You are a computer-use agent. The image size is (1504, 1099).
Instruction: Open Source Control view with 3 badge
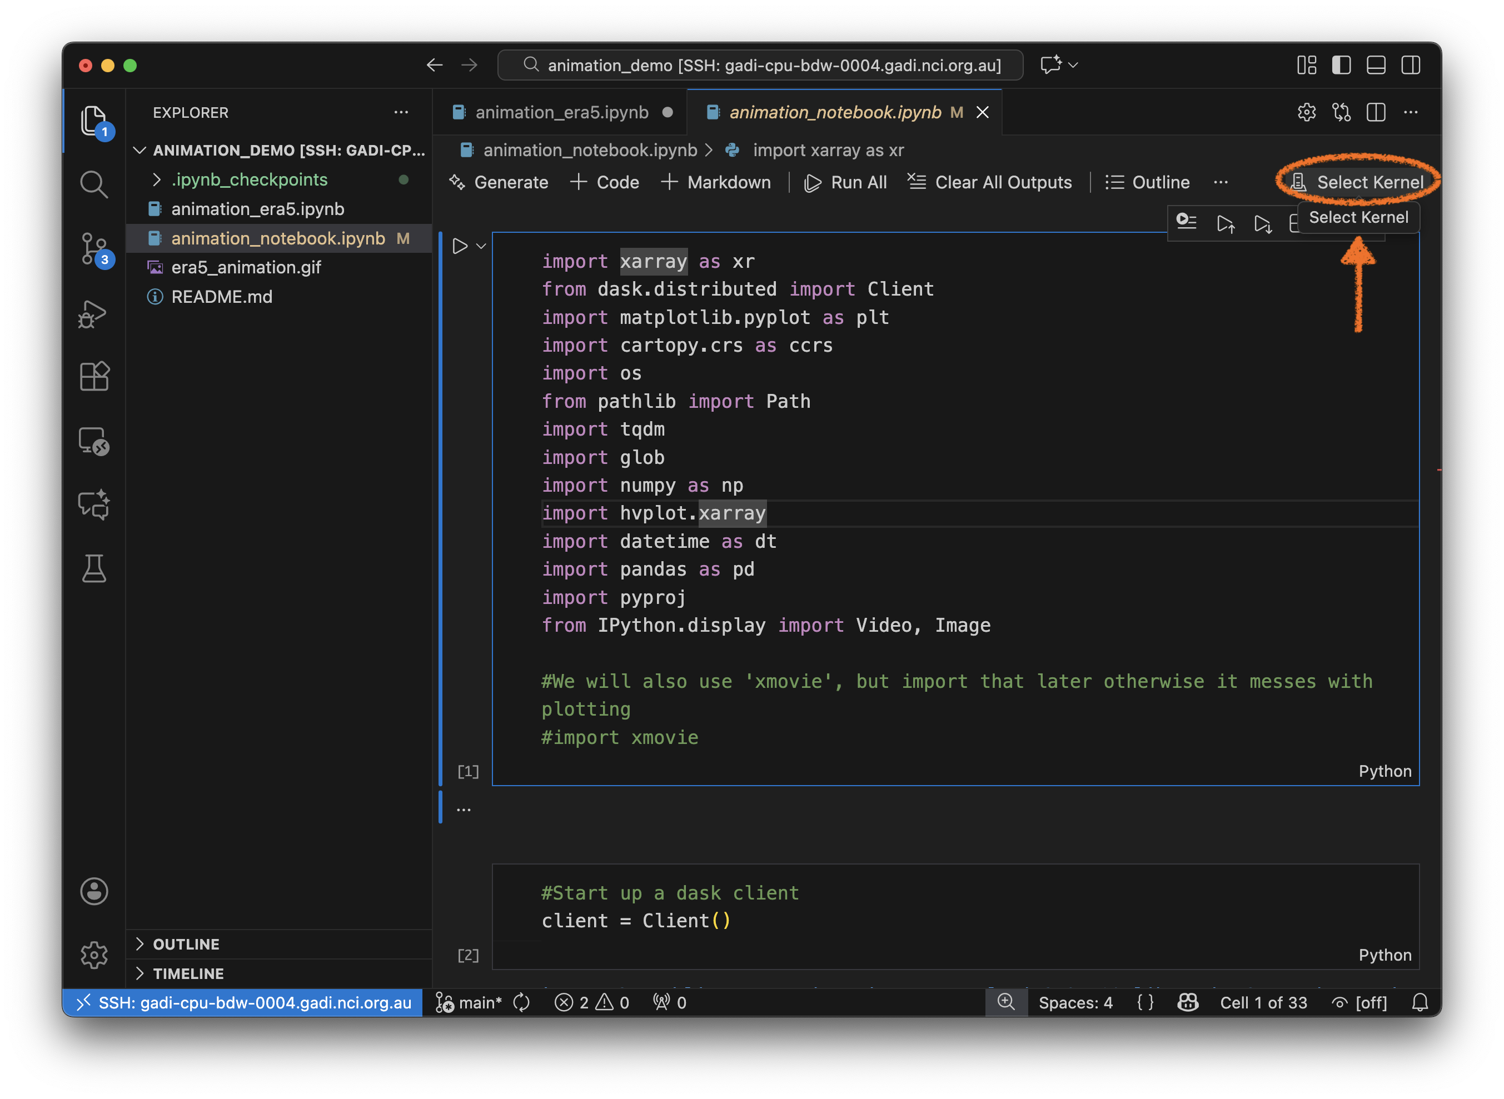click(94, 249)
